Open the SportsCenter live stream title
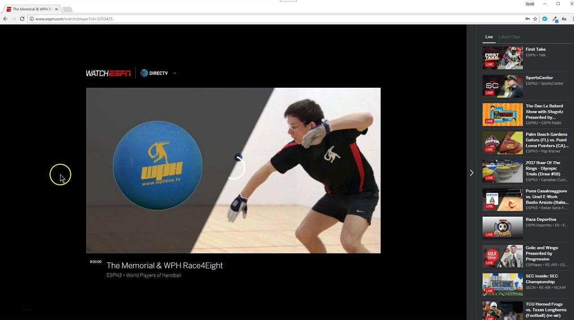 click(x=539, y=78)
